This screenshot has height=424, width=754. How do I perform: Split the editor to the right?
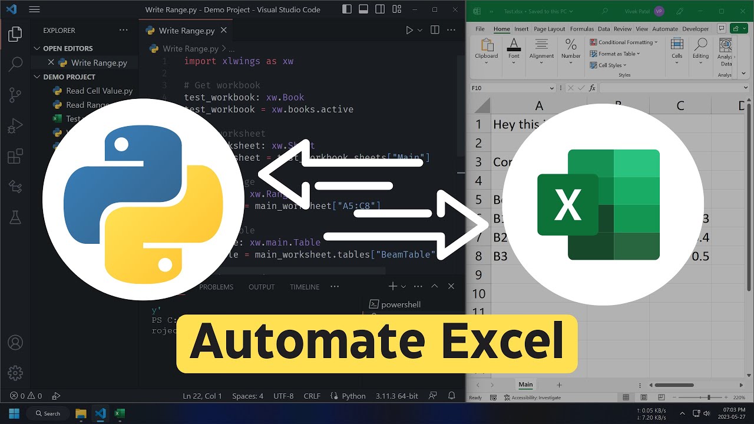[x=435, y=30]
